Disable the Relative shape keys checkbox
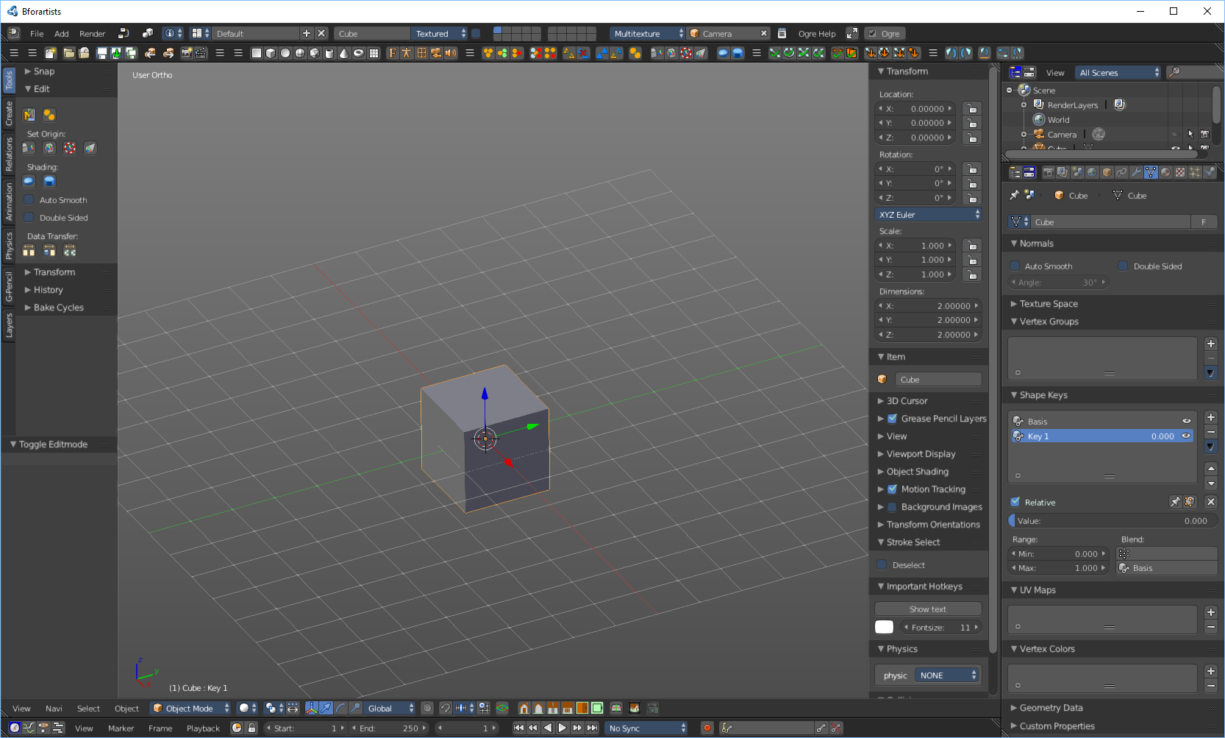Image resolution: width=1225 pixels, height=738 pixels. pyautogui.click(x=1015, y=502)
